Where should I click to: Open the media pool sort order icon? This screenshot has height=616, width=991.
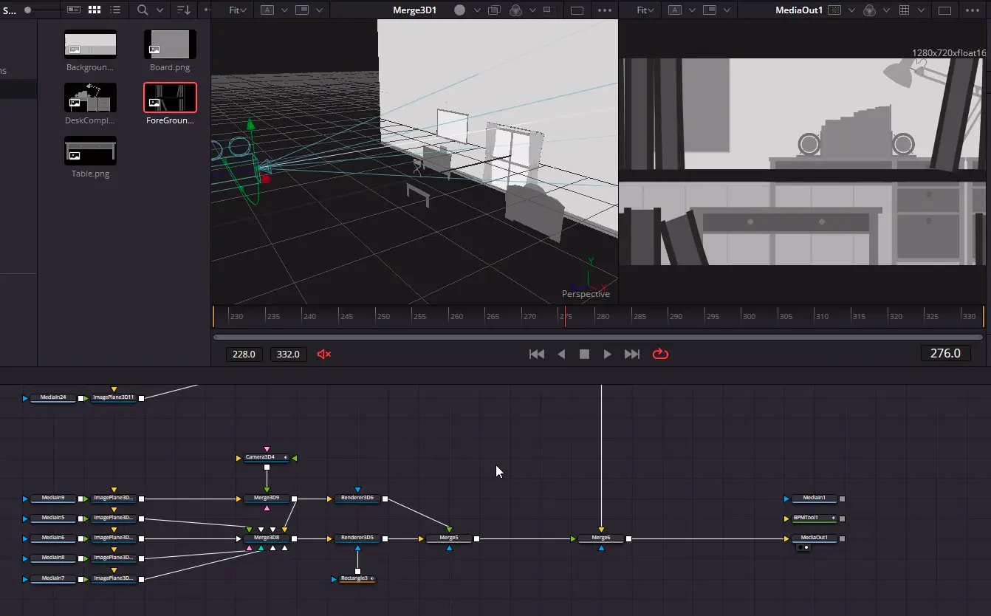(184, 10)
